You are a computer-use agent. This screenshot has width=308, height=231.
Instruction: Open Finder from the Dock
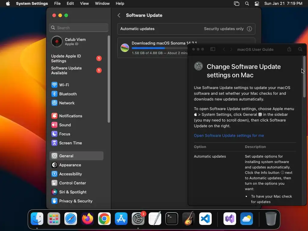coord(37,219)
